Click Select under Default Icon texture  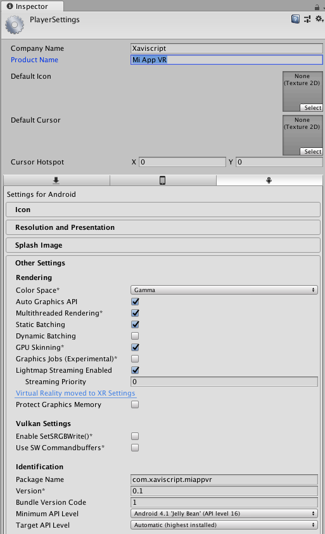(x=311, y=107)
